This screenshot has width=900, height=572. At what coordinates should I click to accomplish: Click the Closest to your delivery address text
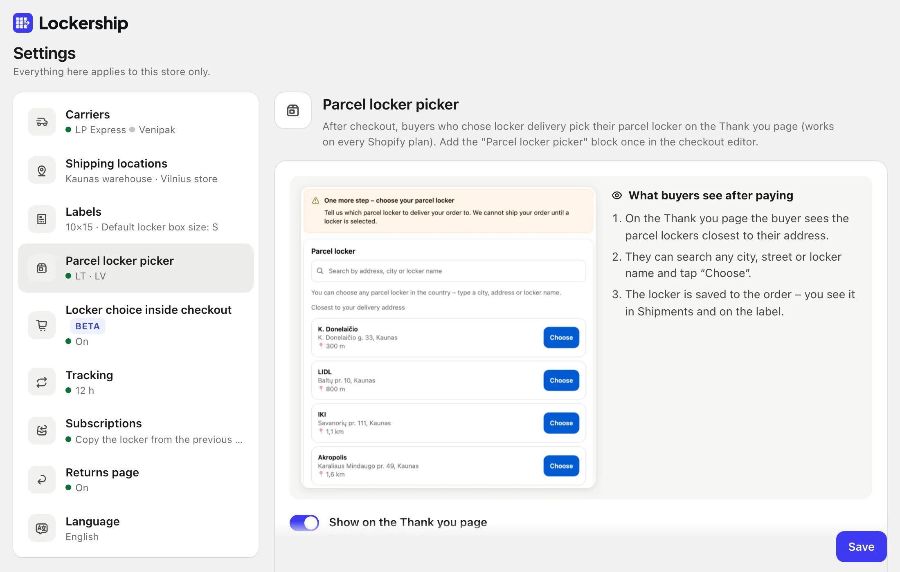[358, 307]
